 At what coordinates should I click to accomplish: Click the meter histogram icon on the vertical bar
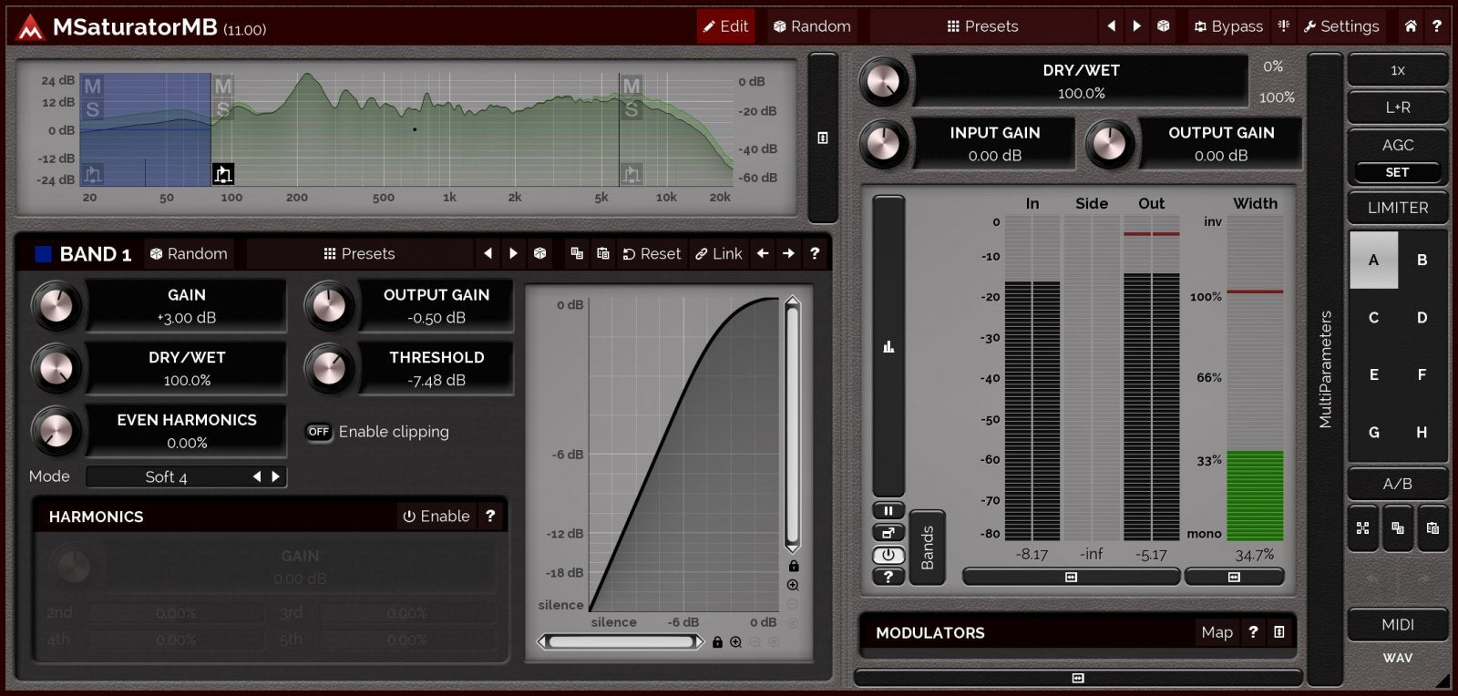coord(888,346)
